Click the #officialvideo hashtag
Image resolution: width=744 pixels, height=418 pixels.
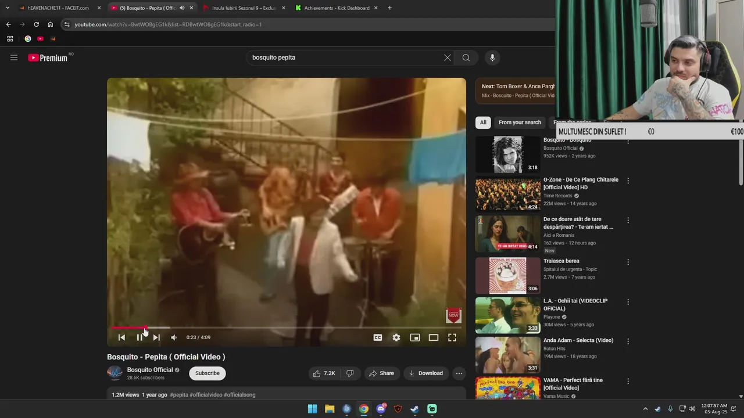(206, 395)
